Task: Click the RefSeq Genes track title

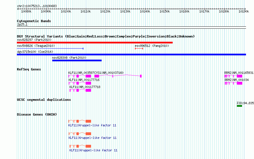Action: coord(29,69)
